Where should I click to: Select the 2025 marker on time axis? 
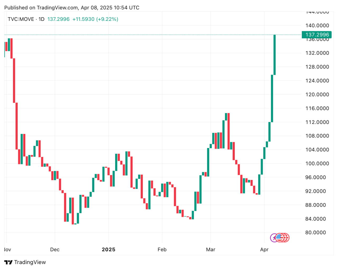click(109, 250)
